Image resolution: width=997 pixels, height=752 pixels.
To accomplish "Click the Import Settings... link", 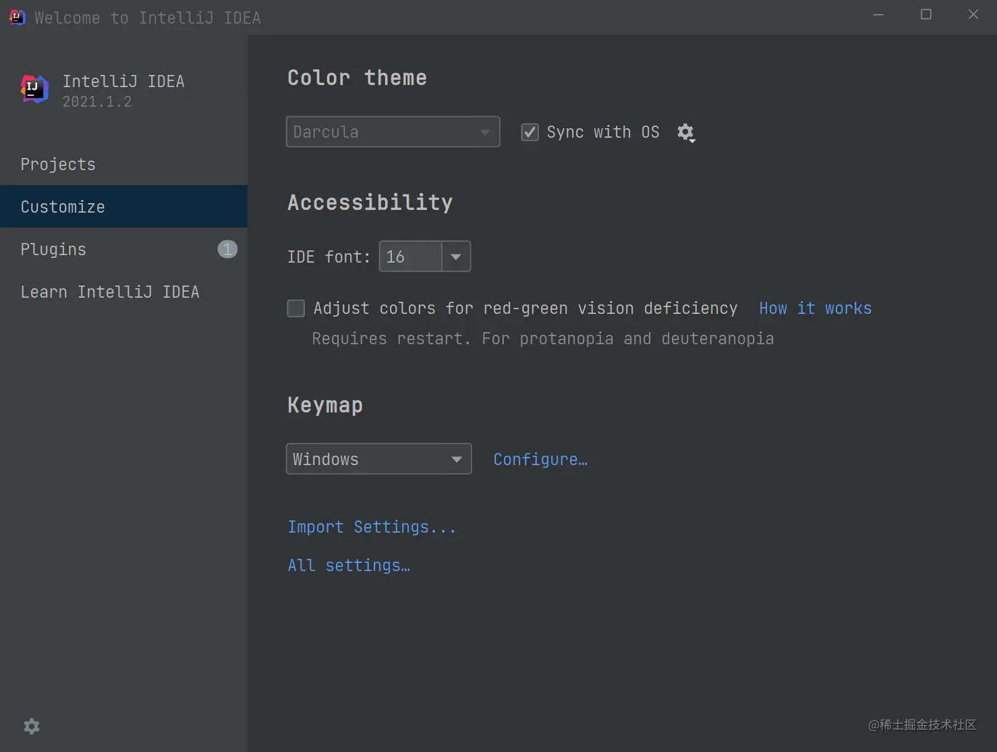I will tap(372, 527).
